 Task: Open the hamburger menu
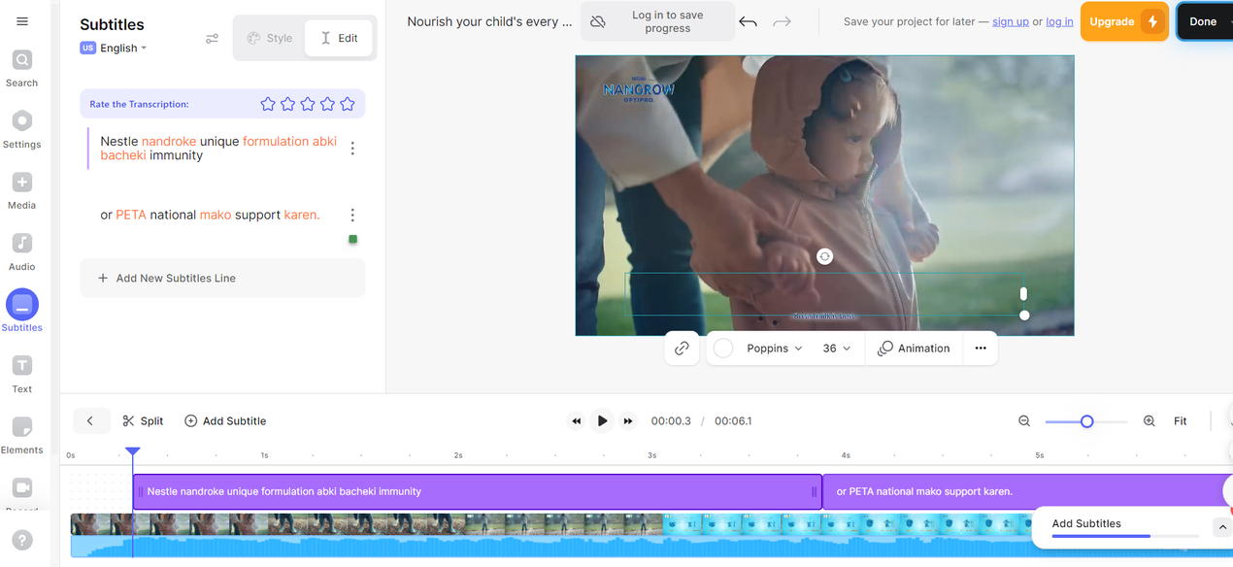pyautogui.click(x=22, y=21)
